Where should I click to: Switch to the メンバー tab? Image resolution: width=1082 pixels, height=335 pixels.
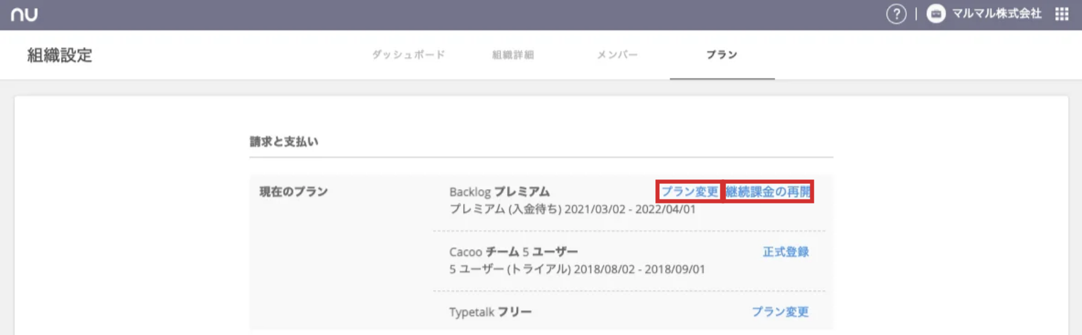(617, 55)
